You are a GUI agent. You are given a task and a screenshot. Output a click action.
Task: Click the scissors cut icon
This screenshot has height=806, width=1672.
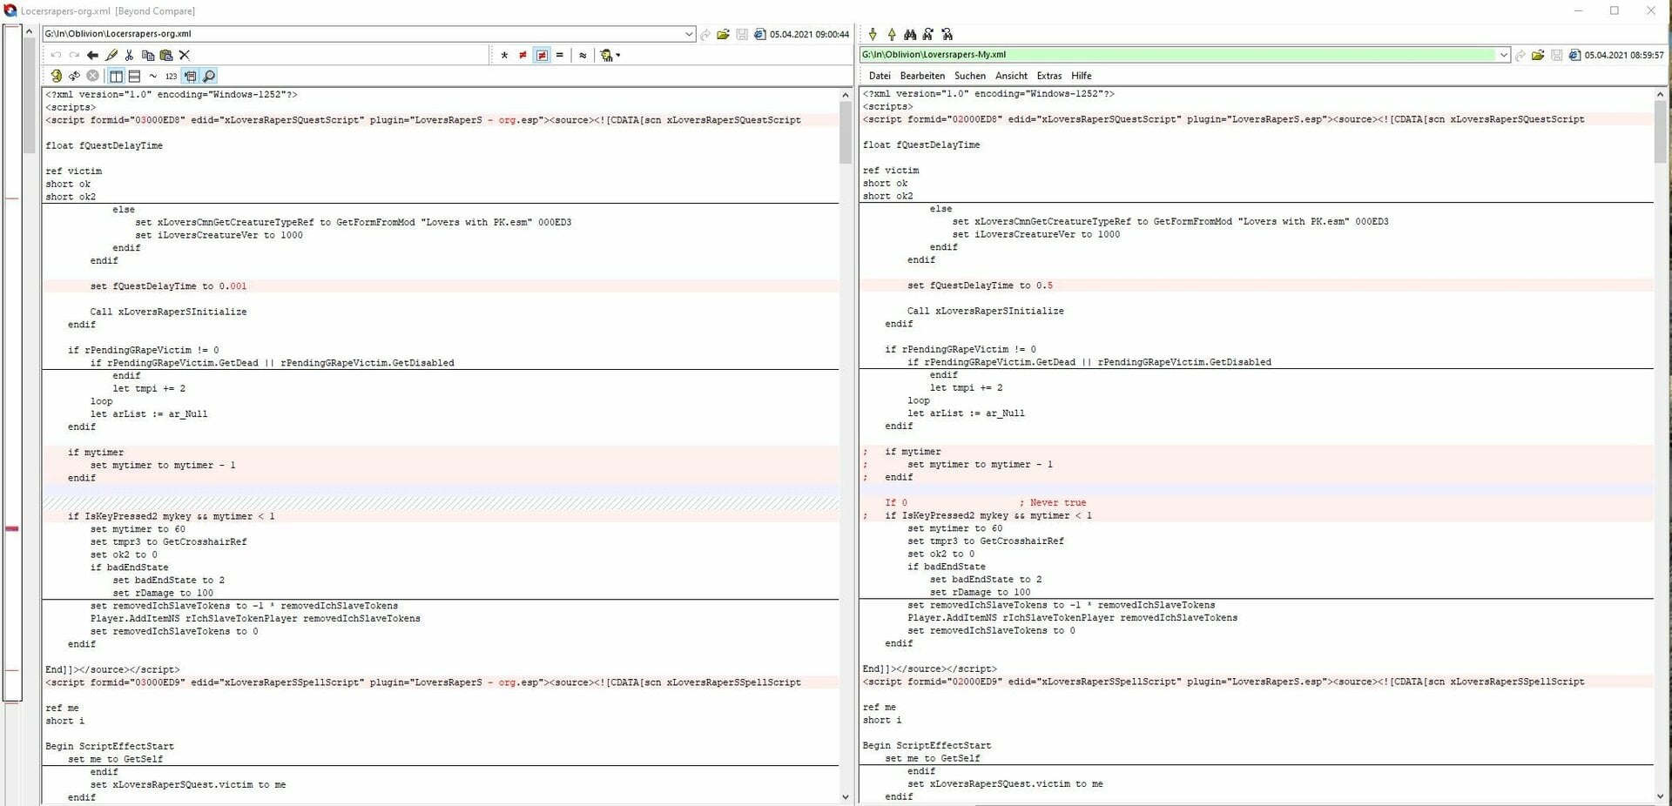coord(130,55)
